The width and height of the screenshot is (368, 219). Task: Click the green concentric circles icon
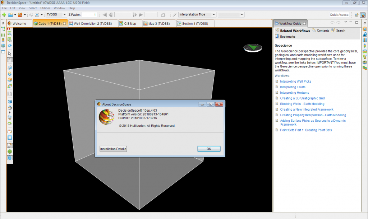[10, 152]
